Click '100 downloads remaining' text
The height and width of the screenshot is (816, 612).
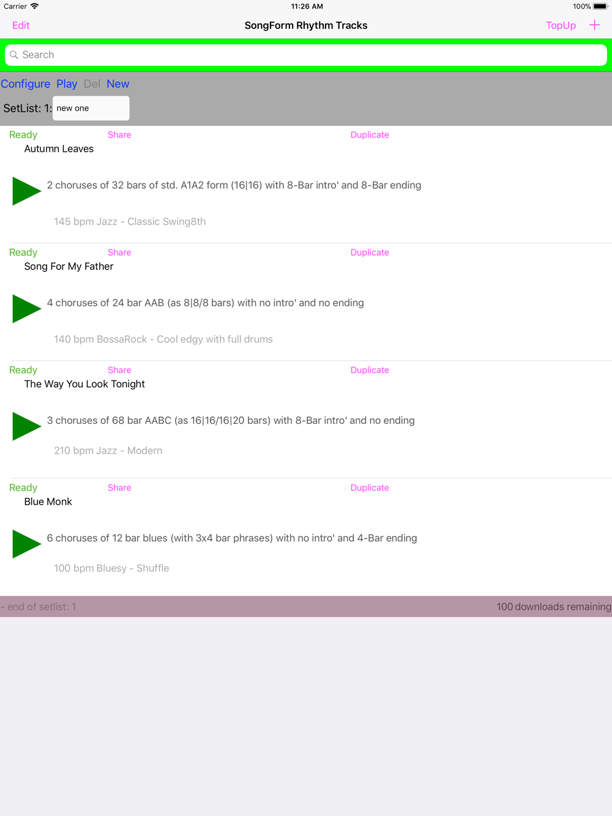click(x=553, y=607)
